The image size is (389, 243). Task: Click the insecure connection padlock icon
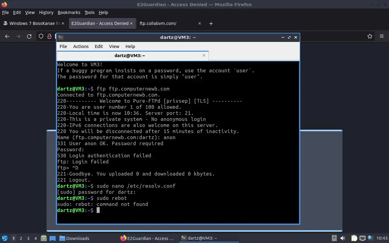pyautogui.click(x=49, y=36)
